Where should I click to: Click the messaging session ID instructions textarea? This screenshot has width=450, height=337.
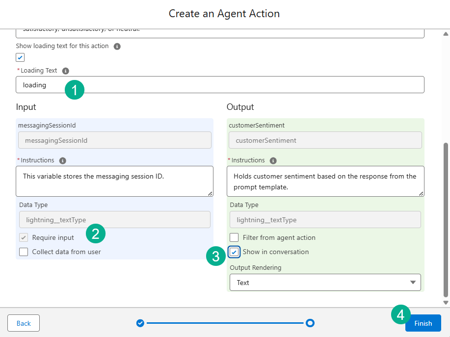[x=114, y=181]
